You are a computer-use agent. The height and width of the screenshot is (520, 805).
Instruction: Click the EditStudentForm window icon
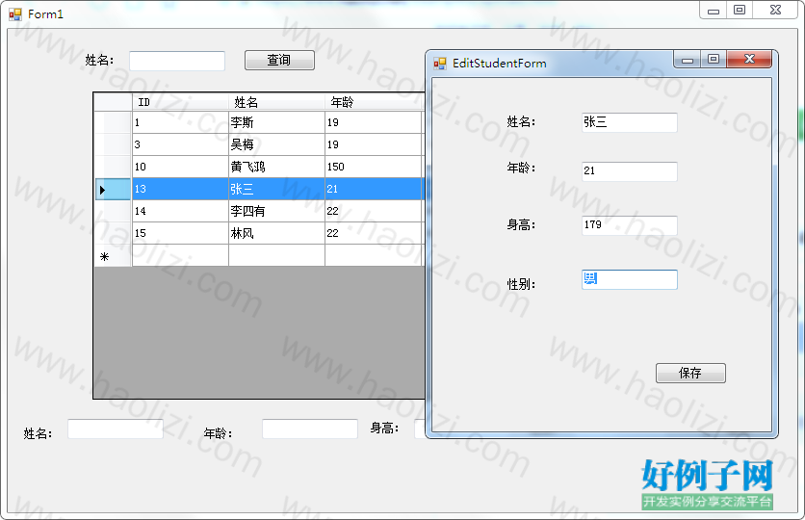[x=440, y=64]
